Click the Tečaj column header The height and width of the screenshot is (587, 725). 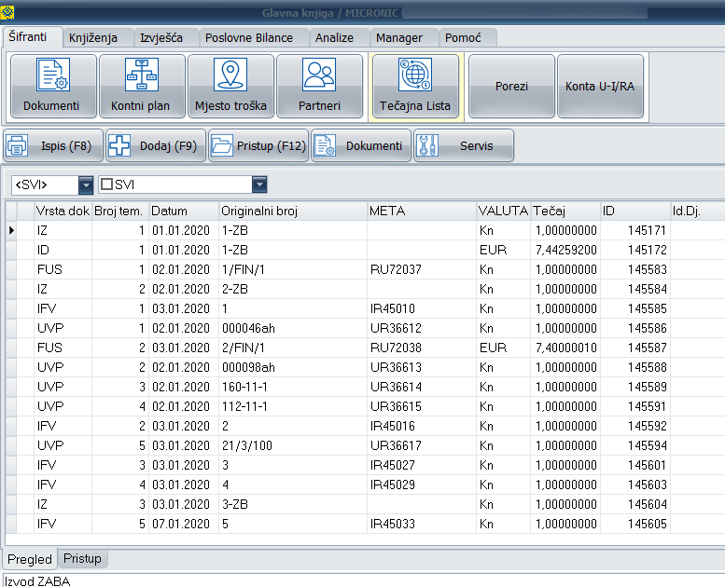click(x=565, y=212)
